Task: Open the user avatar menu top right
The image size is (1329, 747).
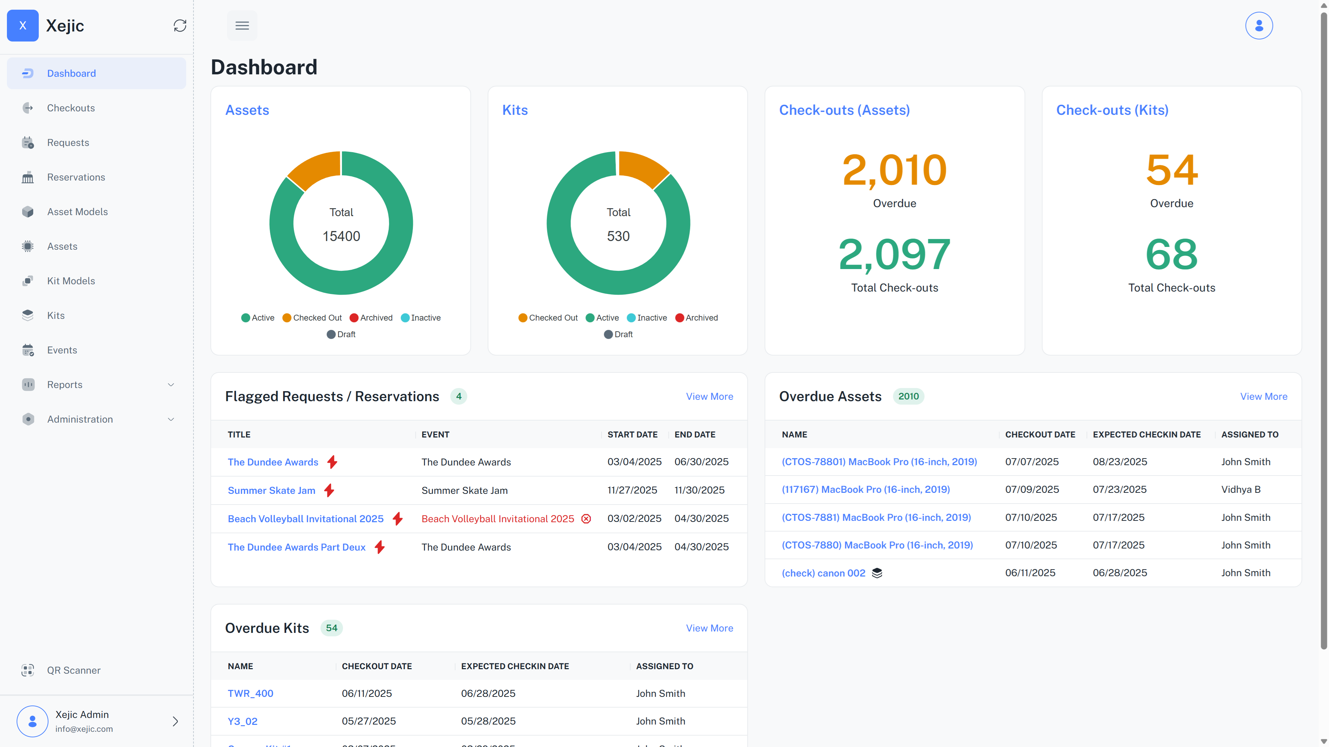Action: [1258, 25]
